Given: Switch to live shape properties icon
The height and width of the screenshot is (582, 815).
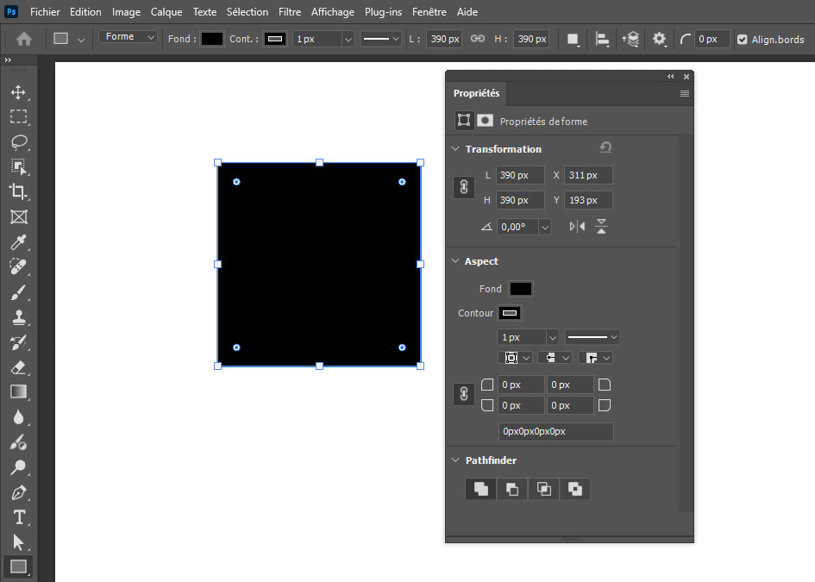Looking at the screenshot, I should point(464,121).
